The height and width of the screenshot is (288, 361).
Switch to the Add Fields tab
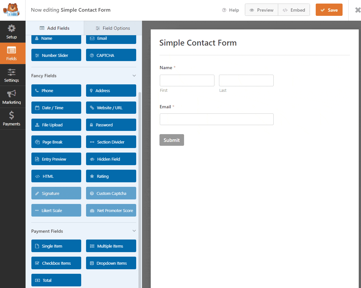pos(55,28)
